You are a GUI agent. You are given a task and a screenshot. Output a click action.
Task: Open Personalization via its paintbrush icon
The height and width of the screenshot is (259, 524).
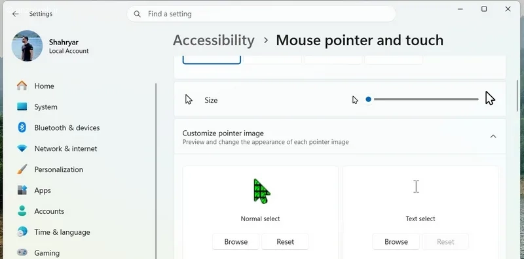[22, 169]
